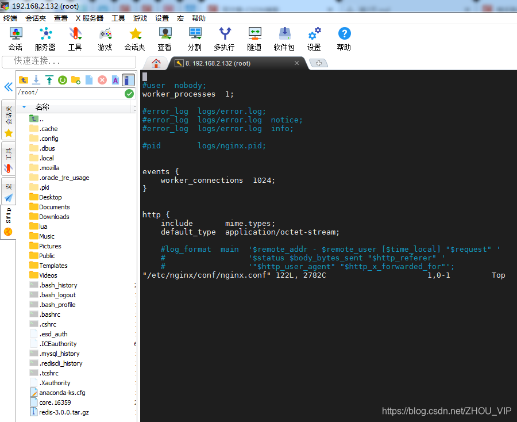
Task: Click the 服务器 (Servers) toolbar icon
Action: click(x=45, y=39)
